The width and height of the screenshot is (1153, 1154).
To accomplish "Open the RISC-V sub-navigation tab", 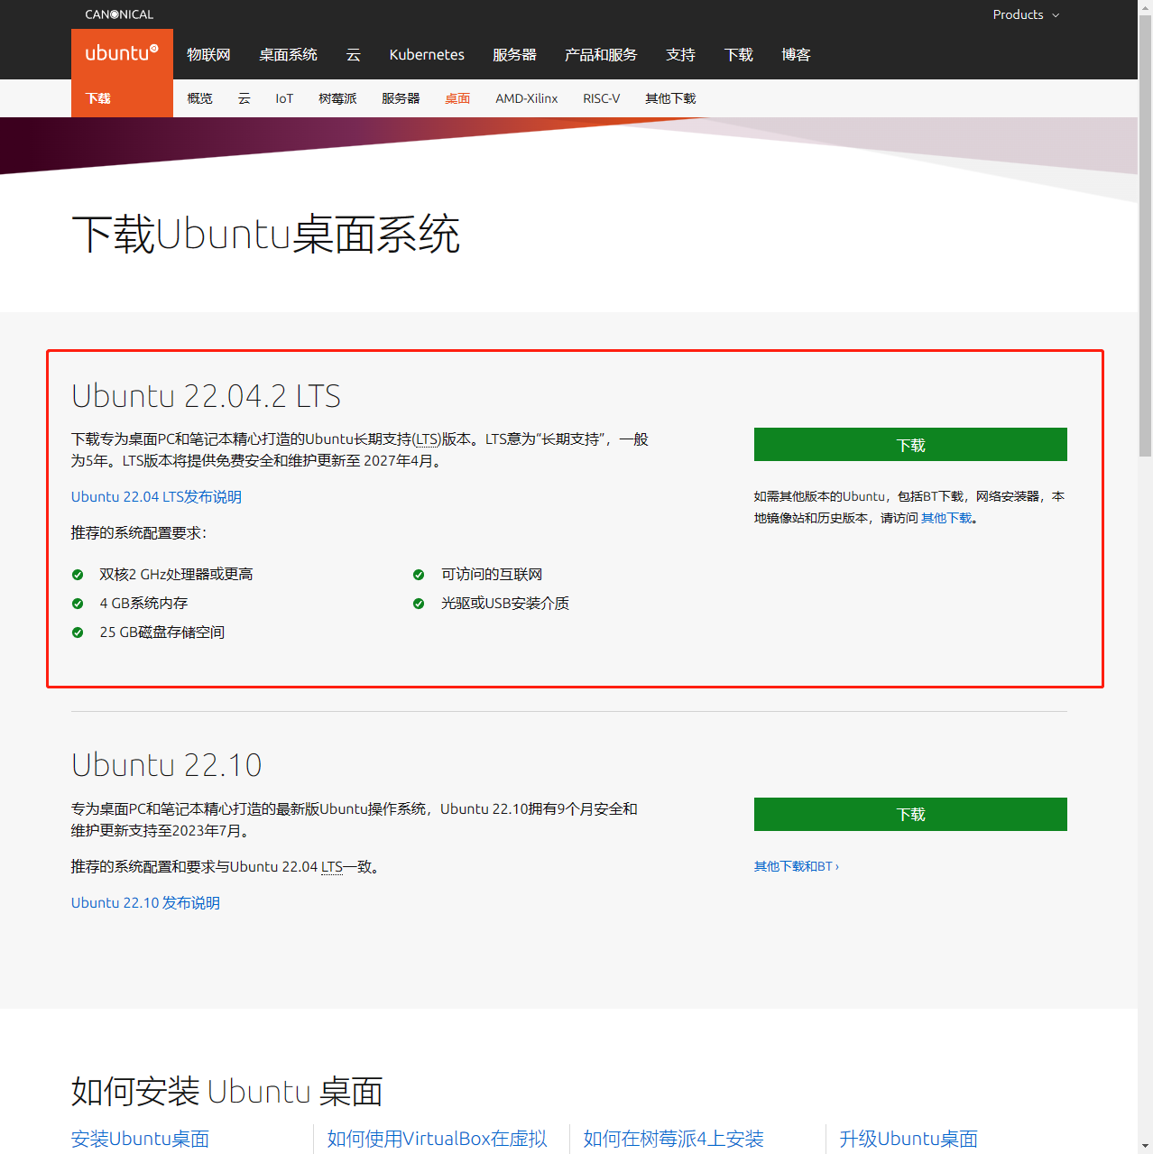I will pos(602,98).
